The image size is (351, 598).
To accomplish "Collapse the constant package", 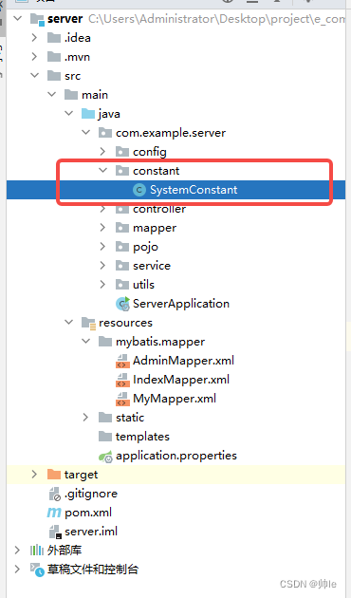I will 102,171.
